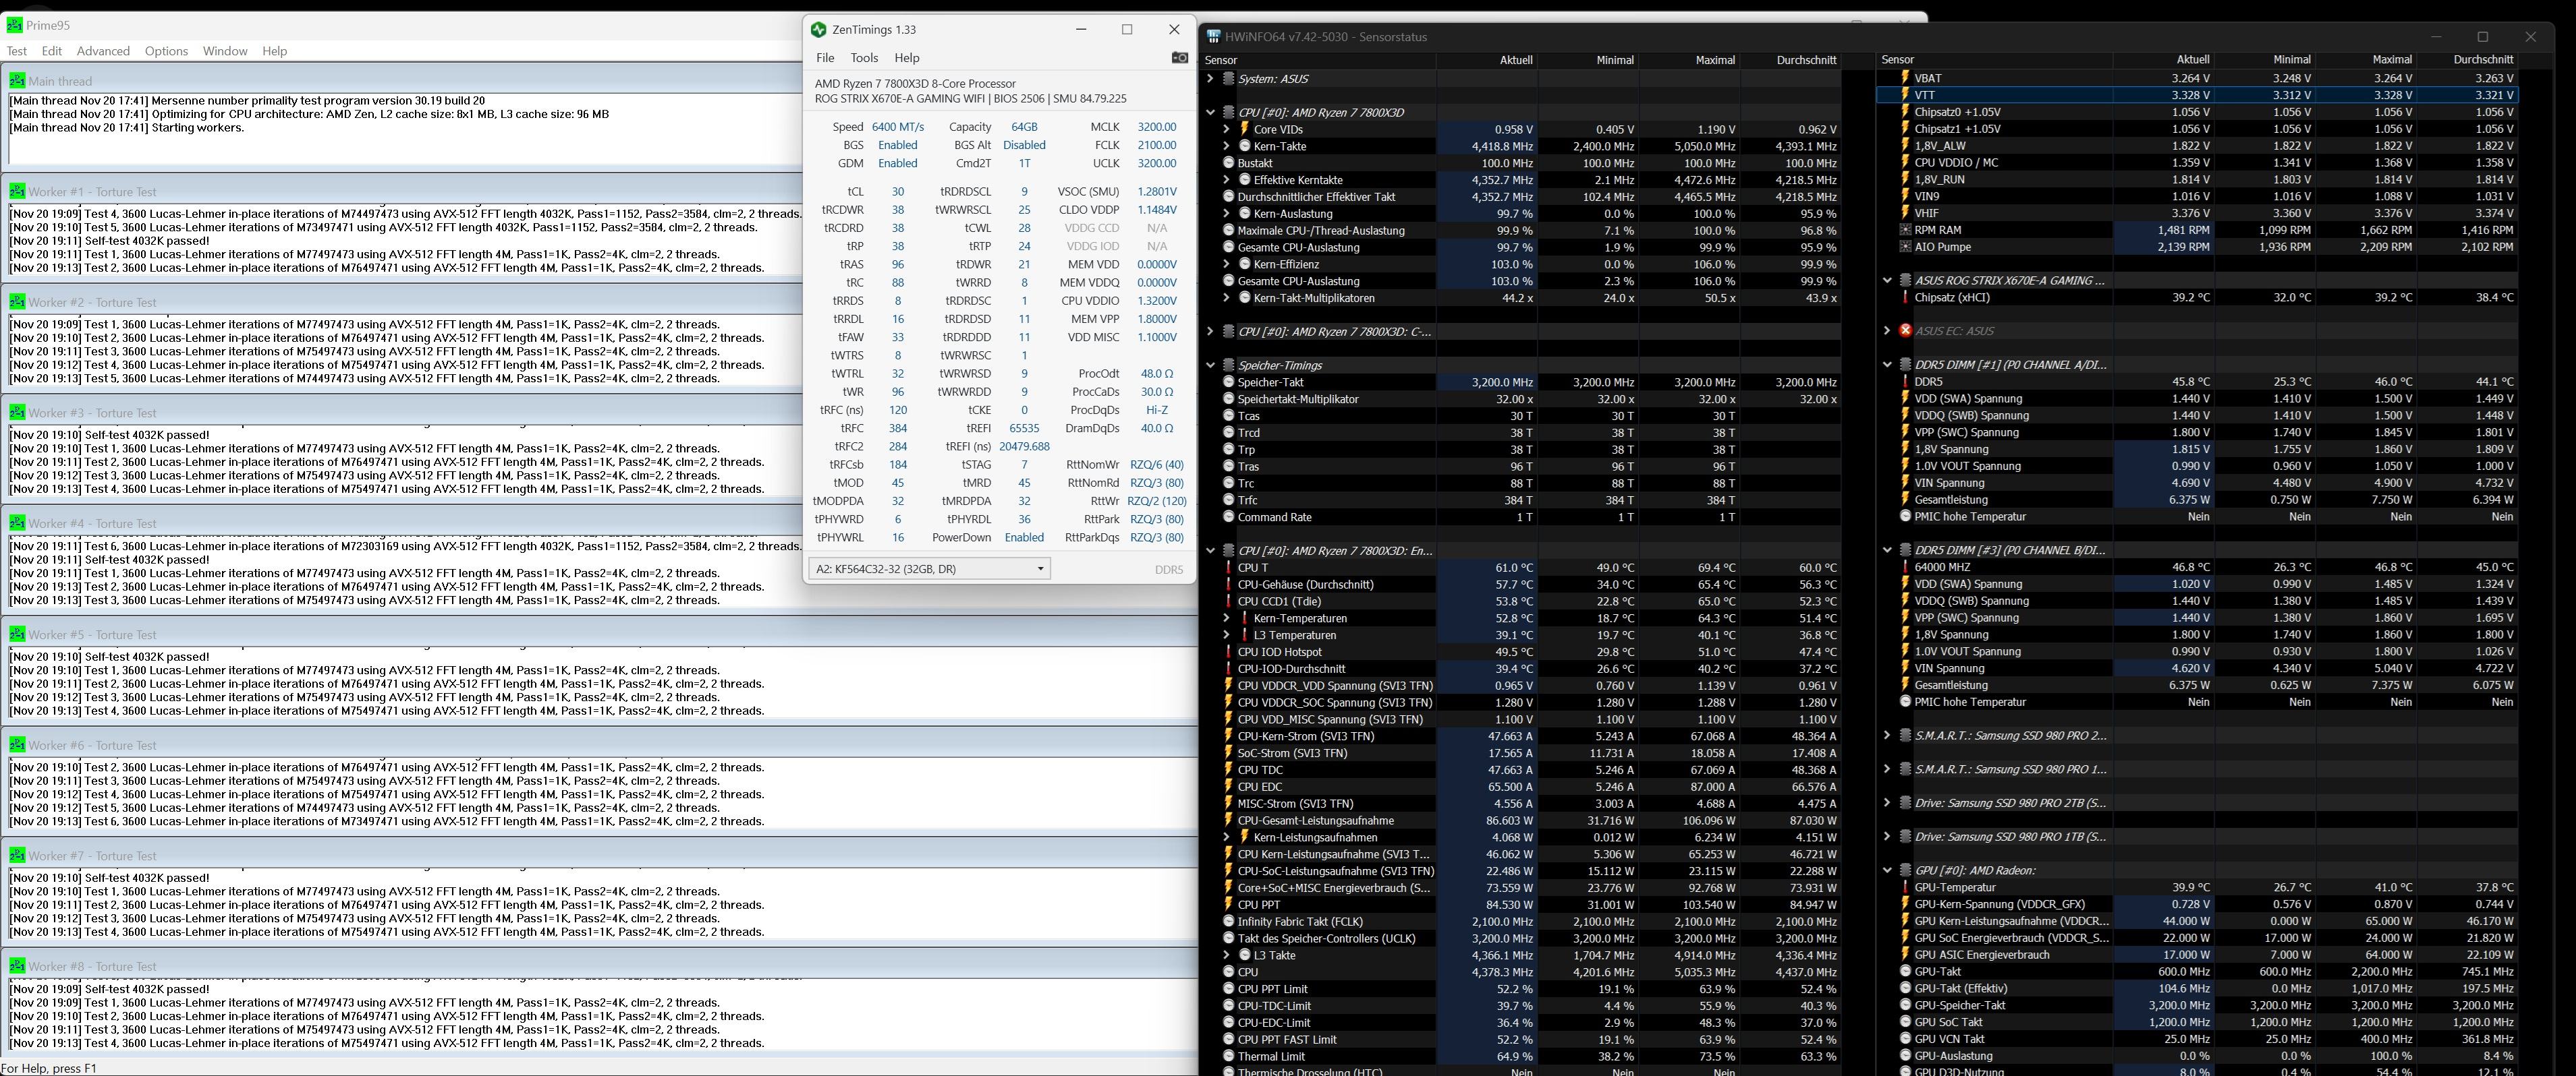Open the Tools menu in ZenTimings
Screen dimensions: 2576x1076
(x=864, y=58)
